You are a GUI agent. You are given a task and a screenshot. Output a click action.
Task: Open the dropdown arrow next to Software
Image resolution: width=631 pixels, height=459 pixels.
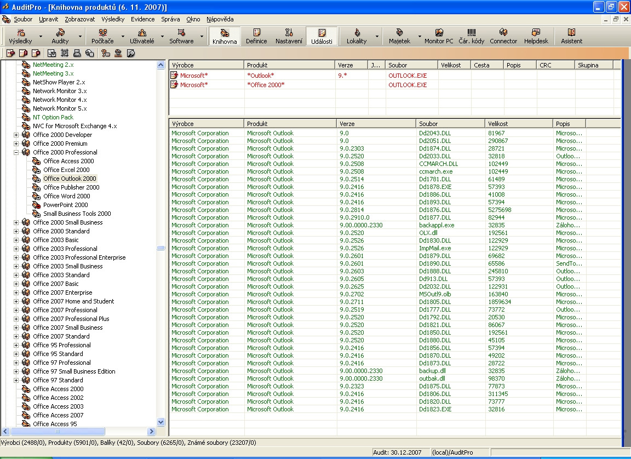tap(202, 36)
